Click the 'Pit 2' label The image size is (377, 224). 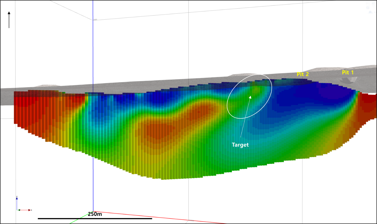click(303, 74)
